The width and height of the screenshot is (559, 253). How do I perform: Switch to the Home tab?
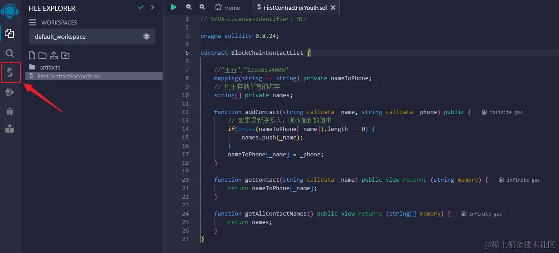click(227, 8)
